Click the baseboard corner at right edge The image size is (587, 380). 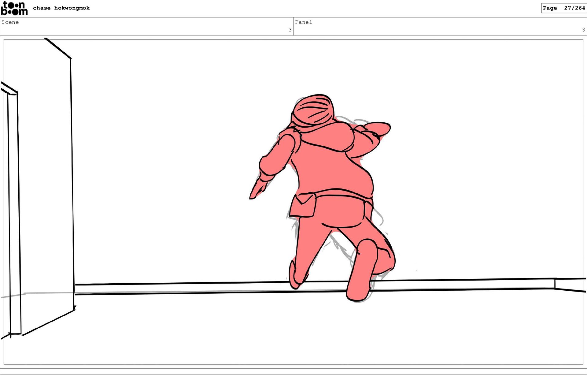tap(555, 284)
